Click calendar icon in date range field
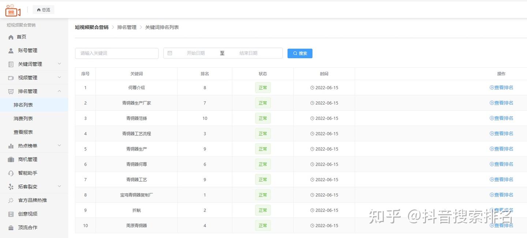Viewport: 527px width, 238px height. click(170, 53)
